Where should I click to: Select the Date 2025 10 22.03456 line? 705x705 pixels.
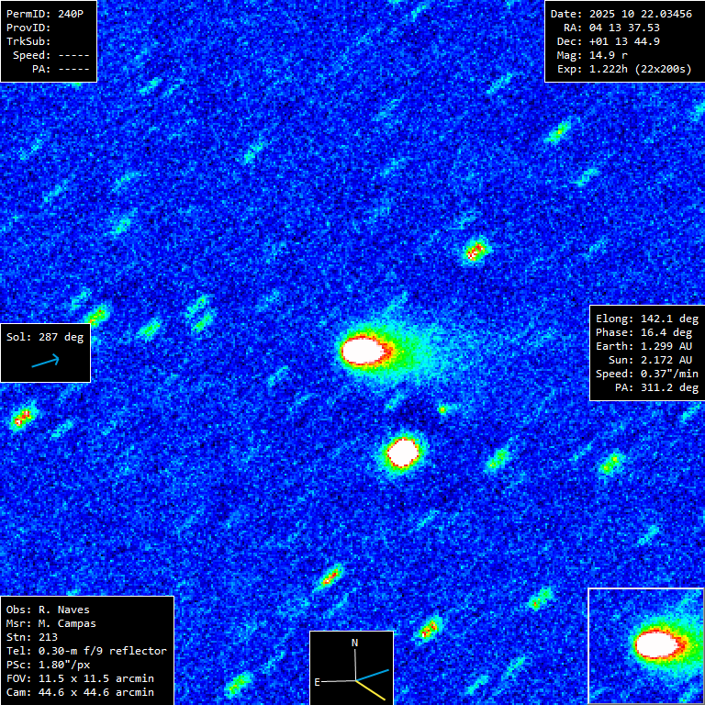click(621, 14)
